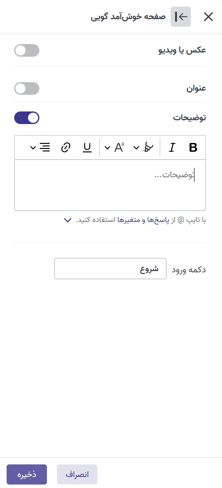222x488 pixels.
Task: Open the text color tool
Action: [119, 147]
